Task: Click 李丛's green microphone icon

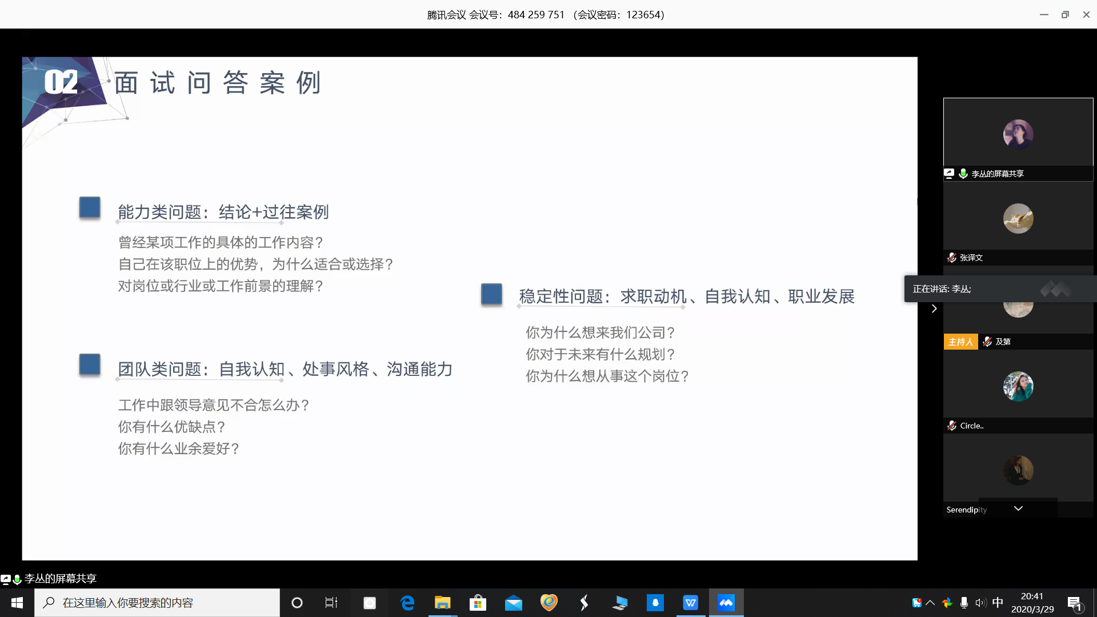Action: 963,174
